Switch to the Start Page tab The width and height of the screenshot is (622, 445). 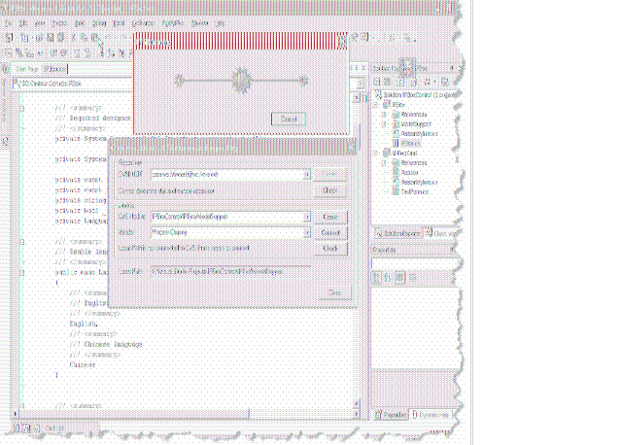pyautogui.click(x=27, y=69)
